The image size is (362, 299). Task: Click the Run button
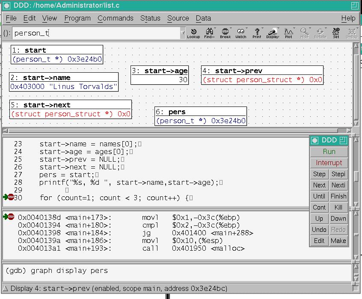(329, 151)
